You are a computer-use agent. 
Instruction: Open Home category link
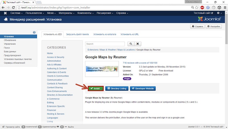(50, 53)
